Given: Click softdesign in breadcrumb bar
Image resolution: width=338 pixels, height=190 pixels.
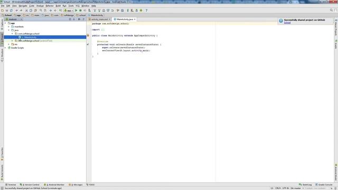Looking at the screenshot, I should (68, 15).
